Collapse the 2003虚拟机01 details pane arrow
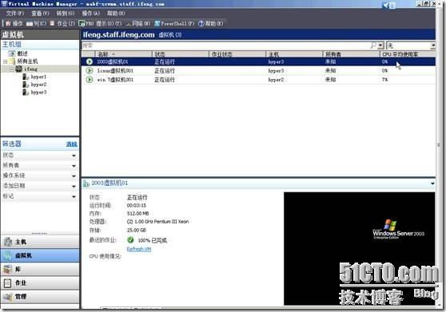 coord(432,184)
